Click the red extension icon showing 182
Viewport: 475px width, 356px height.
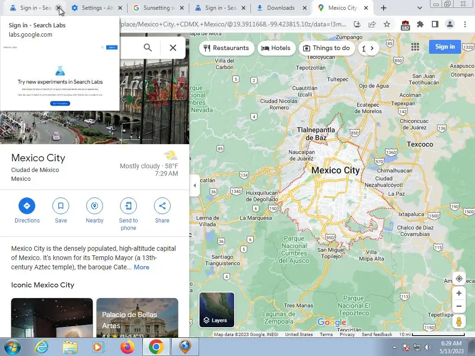[x=405, y=25]
